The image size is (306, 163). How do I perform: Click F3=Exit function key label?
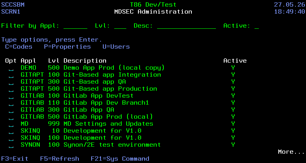pyautogui.click(x=15, y=159)
